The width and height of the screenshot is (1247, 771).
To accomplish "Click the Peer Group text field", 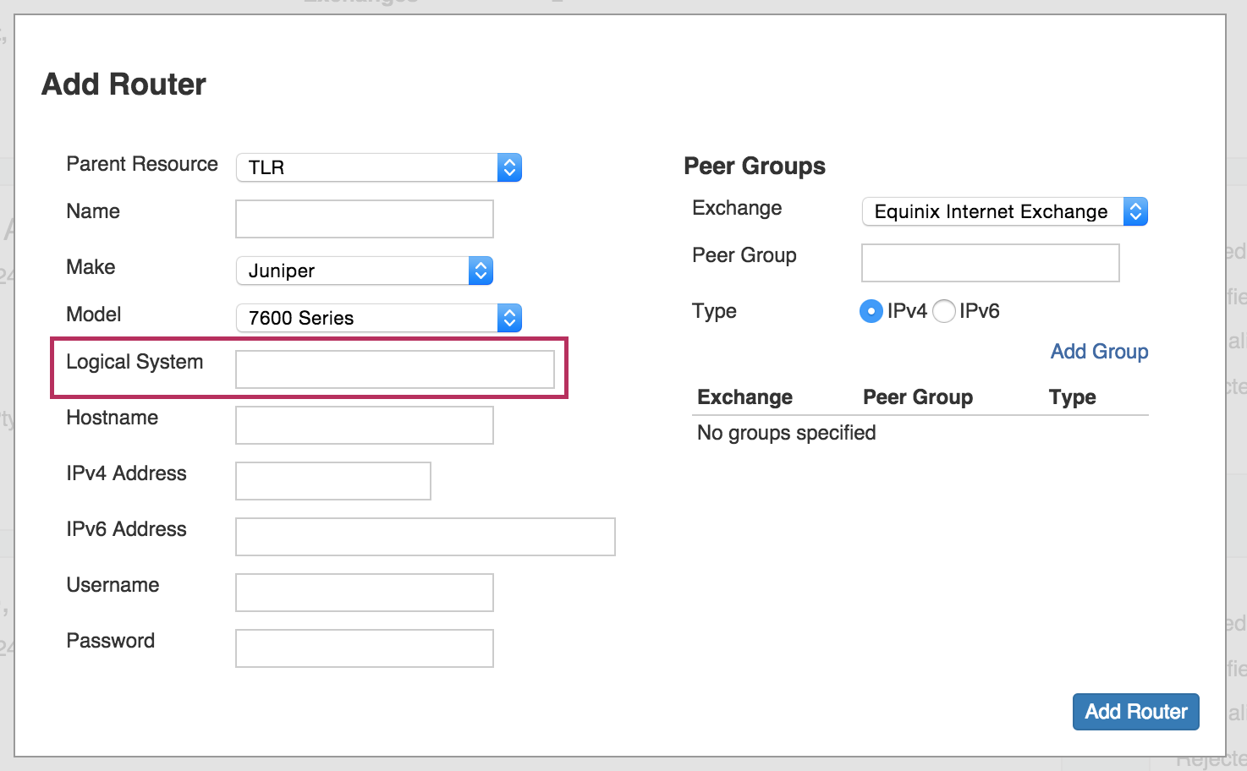I will click(x=990, y=263).
